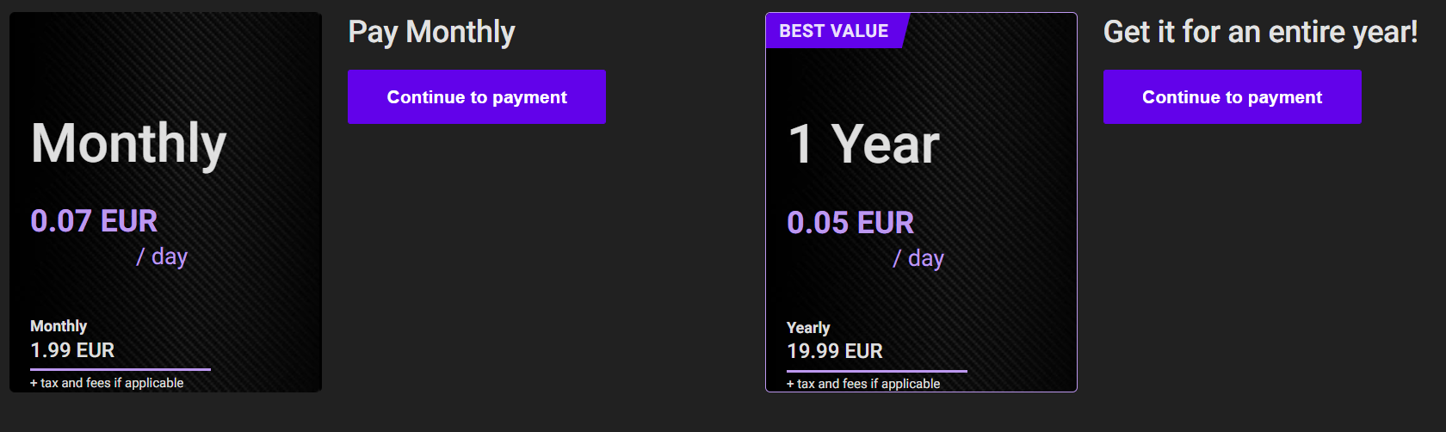
Task: Click the large Monthly title text
Action: (129, 144)
